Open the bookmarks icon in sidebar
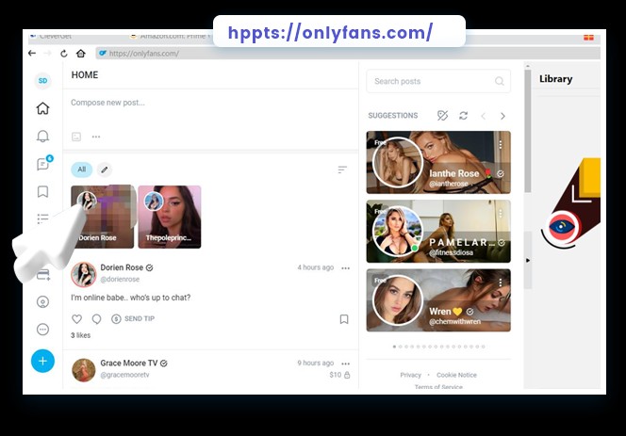This screenshot has height=436, width=626. pos(42,192)
